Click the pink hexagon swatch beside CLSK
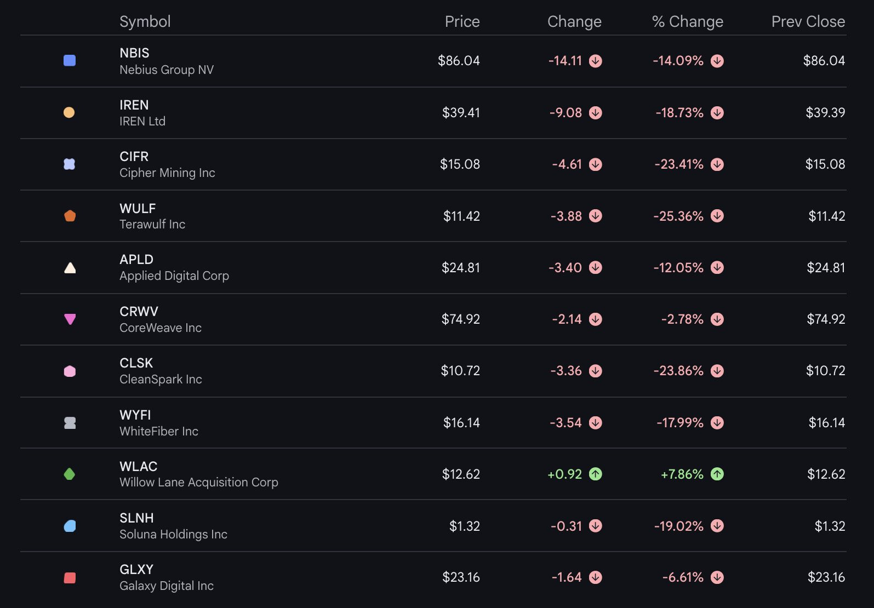The height and width of the screenshot is (608, 874). [x=70, y=371]
